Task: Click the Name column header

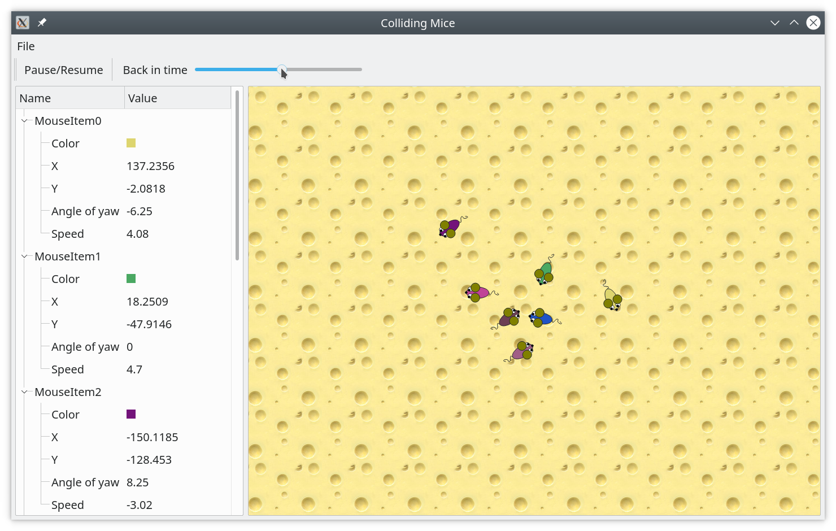Action: tap(70, 98)
